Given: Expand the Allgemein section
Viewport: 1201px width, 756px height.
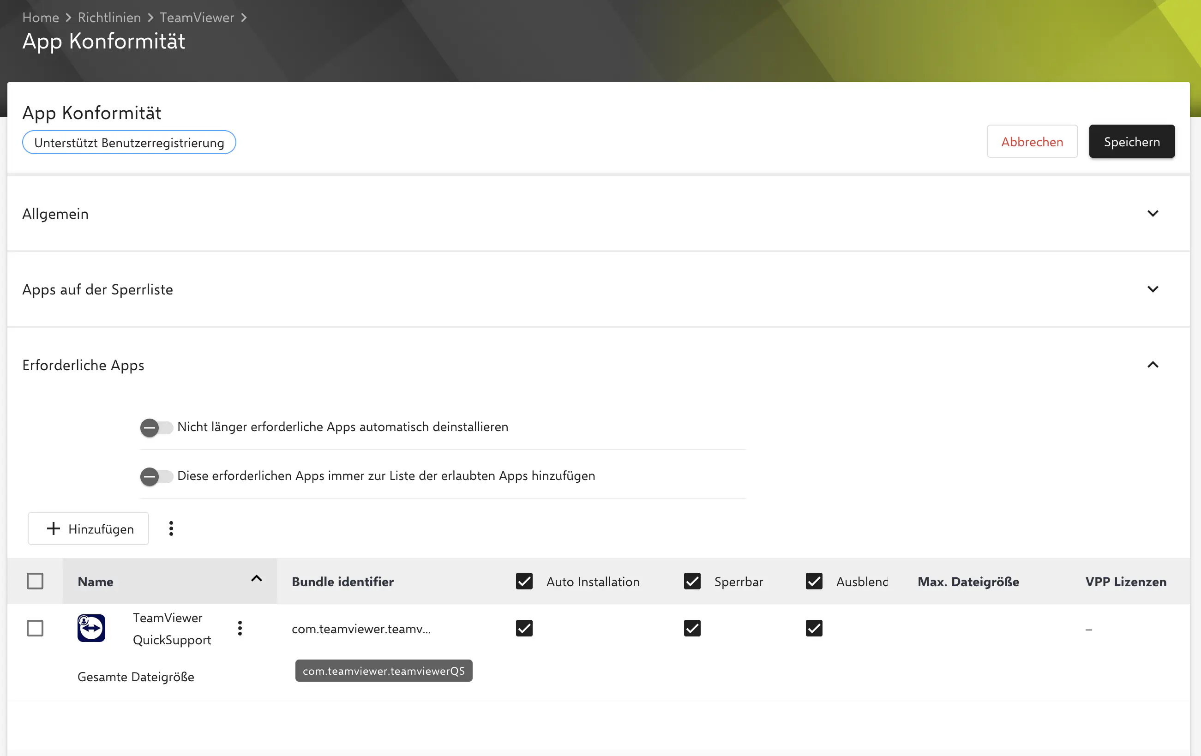Looking at the screenshot, I should 1153,213.
